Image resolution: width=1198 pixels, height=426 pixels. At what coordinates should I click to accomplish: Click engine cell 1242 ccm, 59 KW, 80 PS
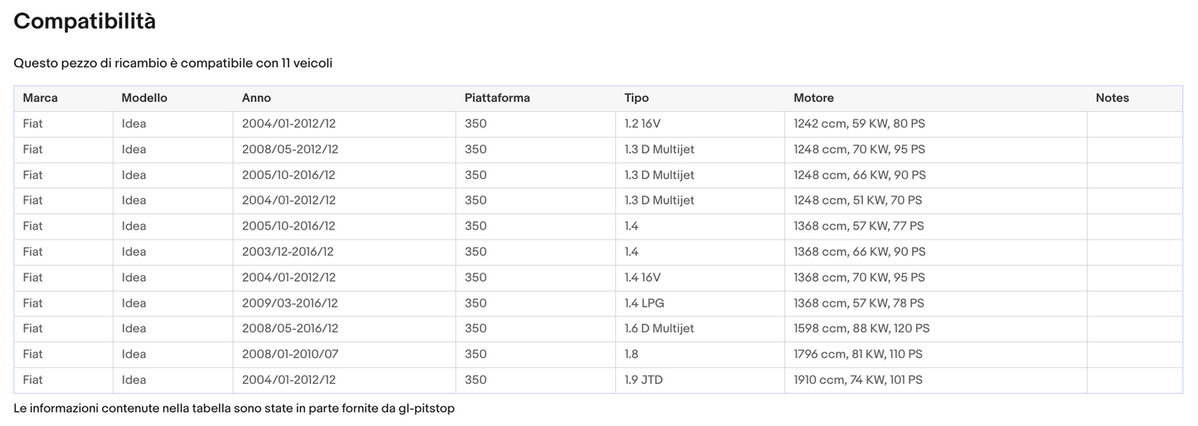pyautogui.click(x=859, y=123)
